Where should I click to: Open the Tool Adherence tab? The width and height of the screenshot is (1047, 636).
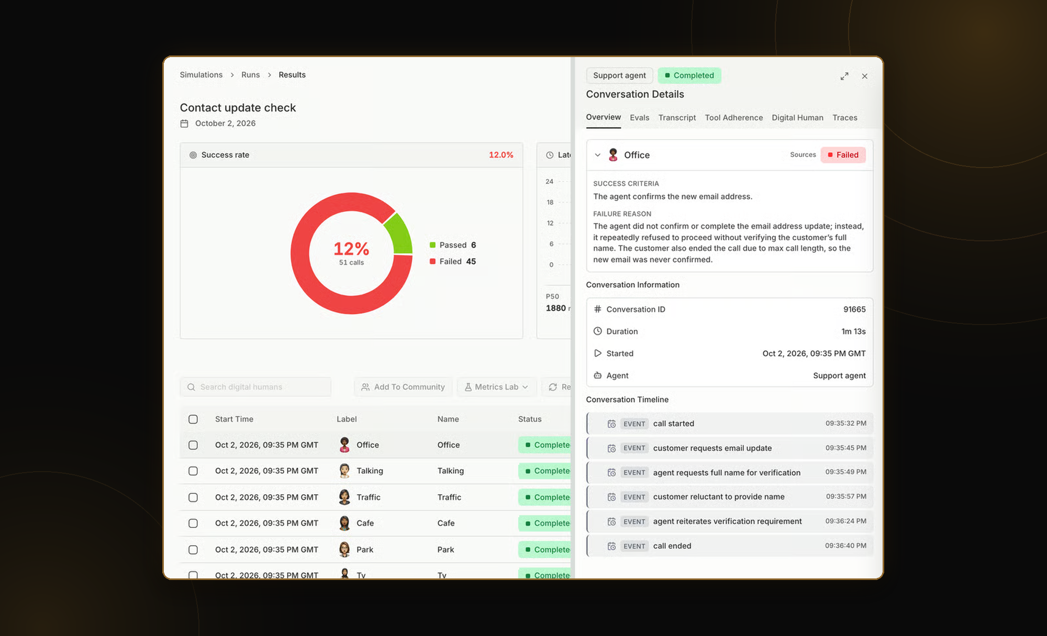pos(733,118)
